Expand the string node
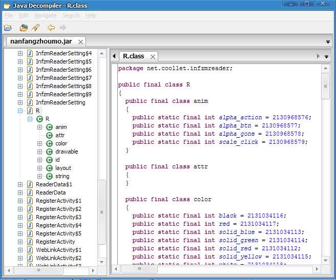The height and width of the screenshot is (280, 336). (39, 176)
